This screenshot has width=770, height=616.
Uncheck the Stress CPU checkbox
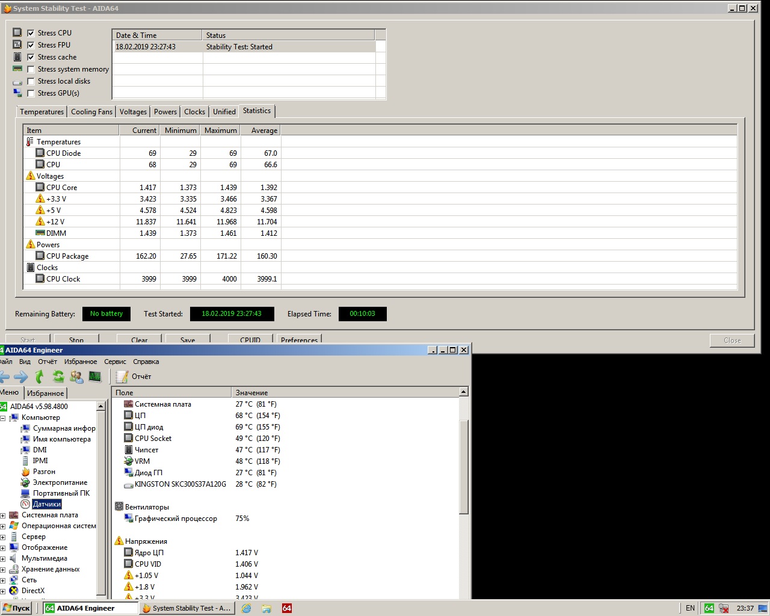[x=31, y=33]
